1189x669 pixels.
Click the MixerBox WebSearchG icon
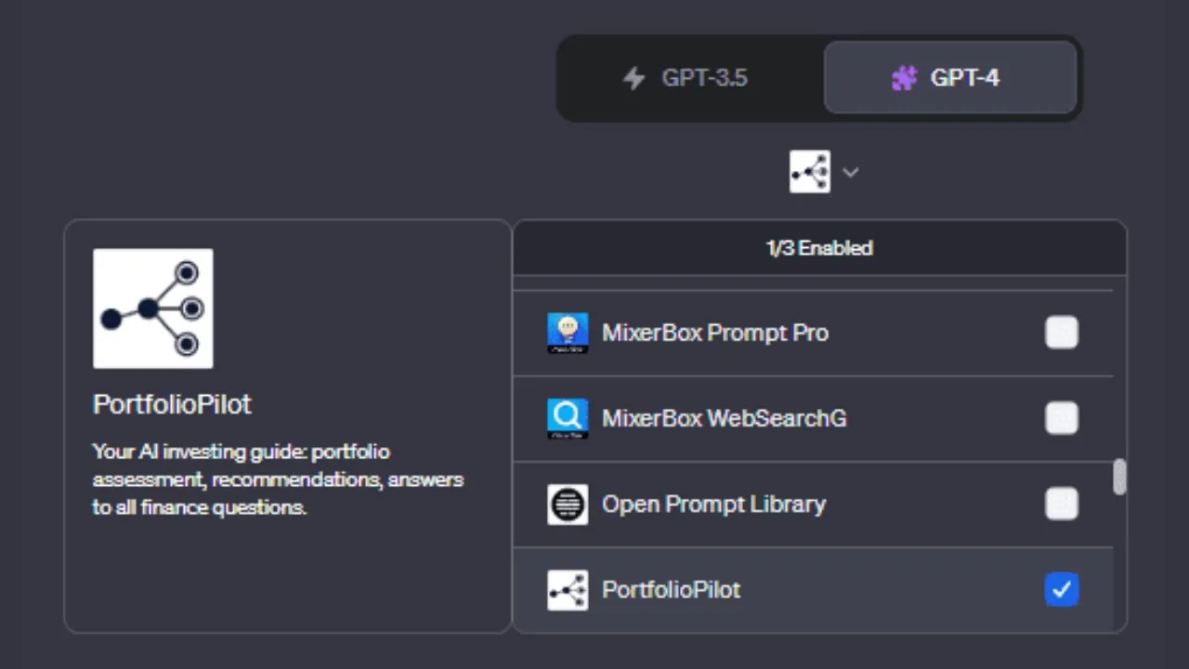[568, 418]
